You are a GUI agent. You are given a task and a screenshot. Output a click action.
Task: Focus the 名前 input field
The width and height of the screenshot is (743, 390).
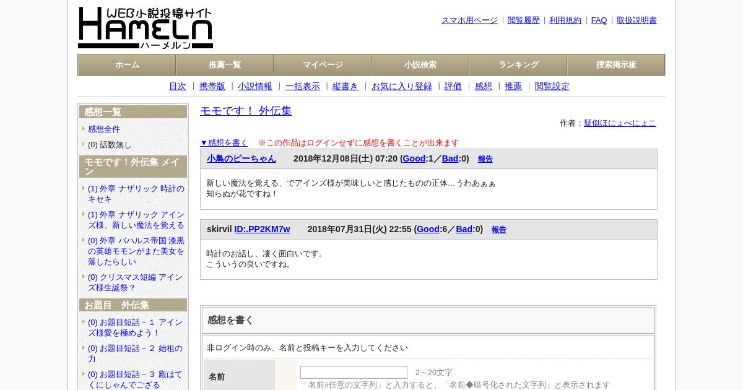point(354,372)
